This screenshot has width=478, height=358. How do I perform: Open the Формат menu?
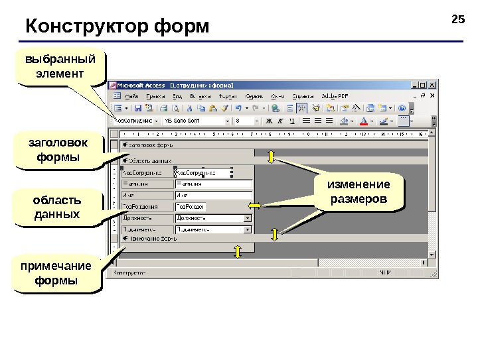click(x=228, y=96)
